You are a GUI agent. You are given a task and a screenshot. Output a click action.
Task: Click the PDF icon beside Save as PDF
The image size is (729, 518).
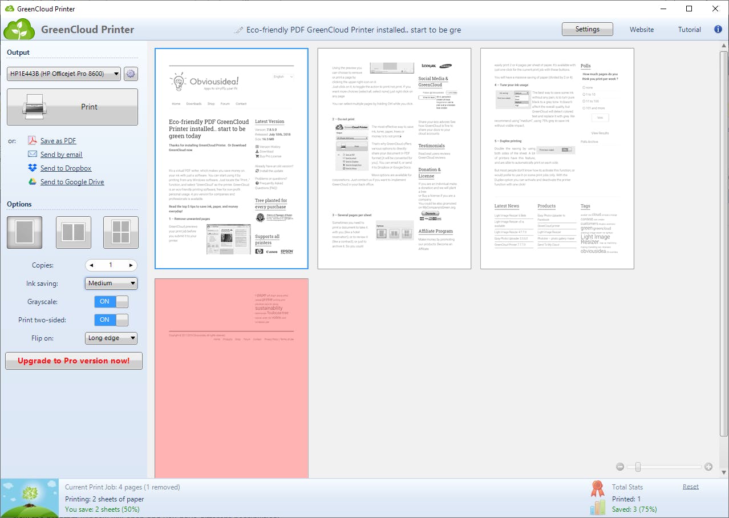coord(33,141)
